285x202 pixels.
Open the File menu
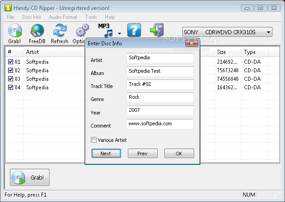(10, 17)
